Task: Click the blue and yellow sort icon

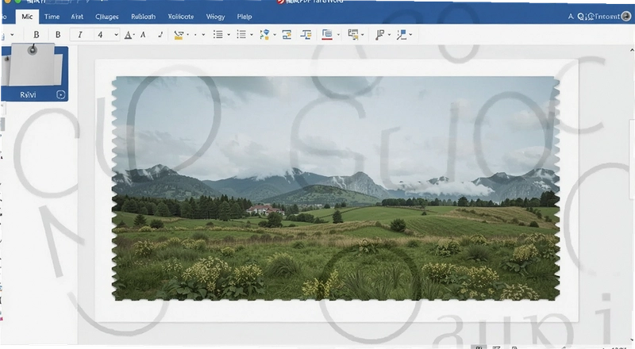Action: click(264, 35)
